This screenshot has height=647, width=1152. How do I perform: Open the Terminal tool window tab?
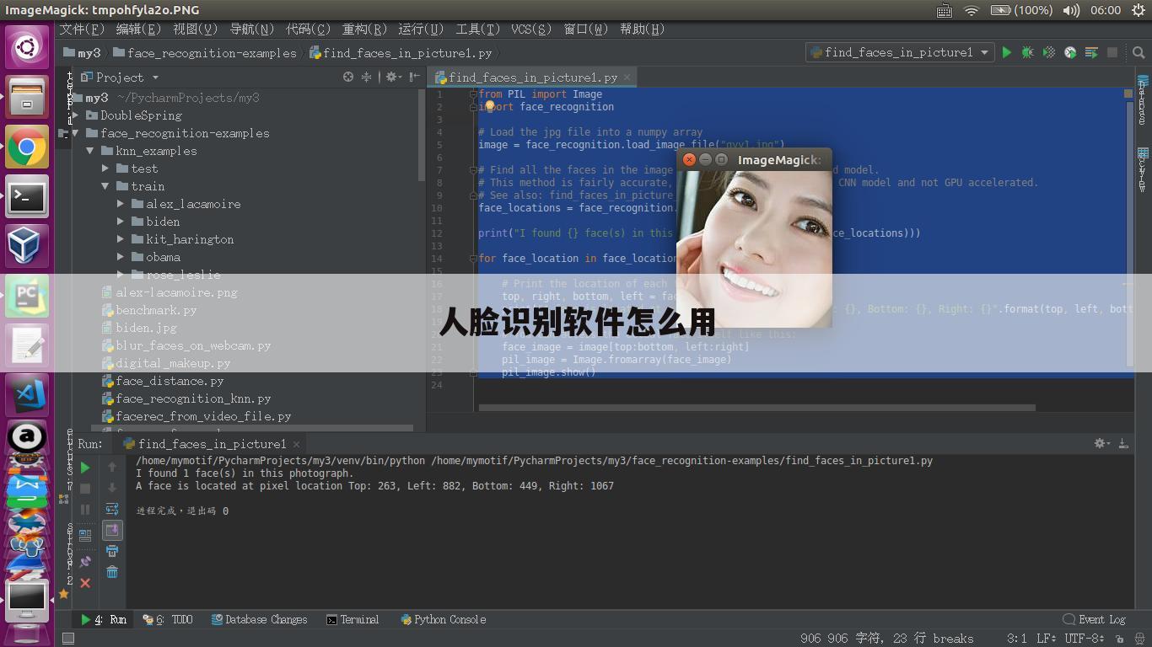coord(353,619)
